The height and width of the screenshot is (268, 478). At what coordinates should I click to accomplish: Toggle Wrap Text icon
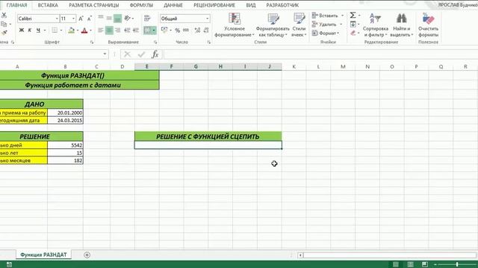click(147, 19)
